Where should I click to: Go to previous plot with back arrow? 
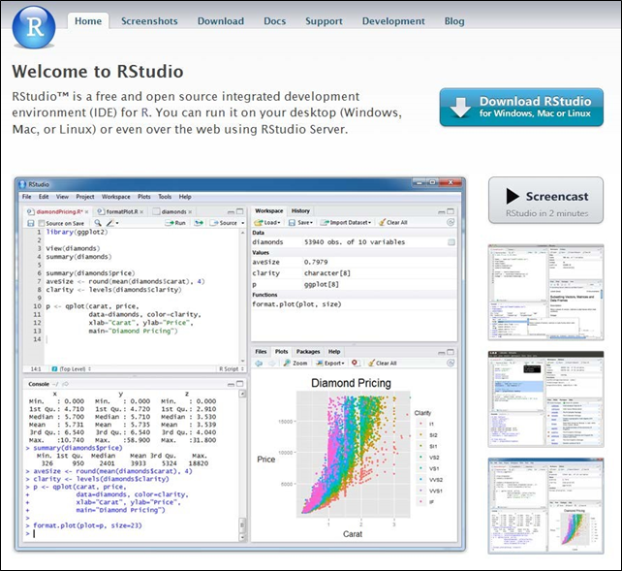pyautogui.click(x=259, y=364)
